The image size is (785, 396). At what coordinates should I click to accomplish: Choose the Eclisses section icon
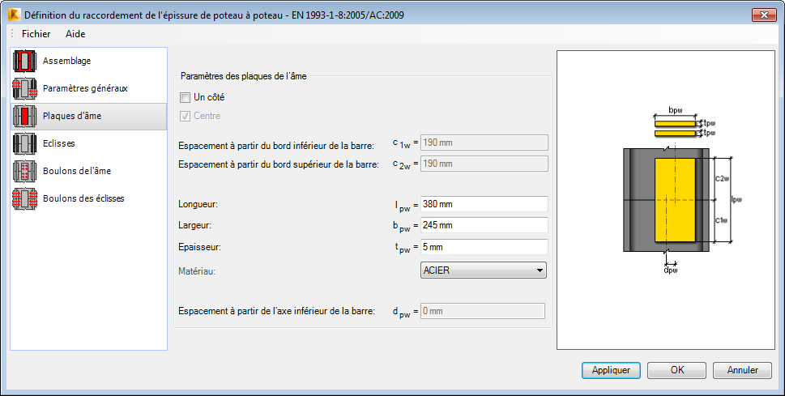point(25,143)
